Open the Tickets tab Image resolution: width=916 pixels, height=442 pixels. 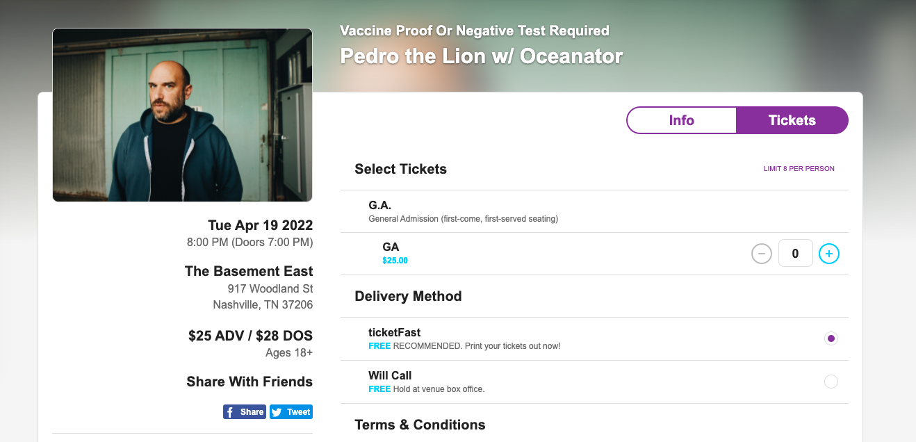tap(792, 120)
